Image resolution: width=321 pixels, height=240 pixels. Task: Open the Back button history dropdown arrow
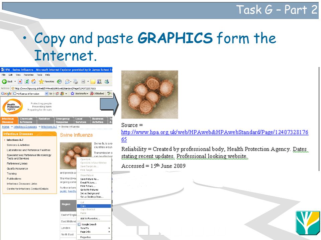[x=15, y=82]
